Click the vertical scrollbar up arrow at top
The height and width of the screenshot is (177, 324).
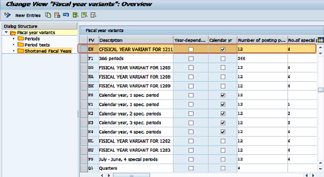[321, 47]
